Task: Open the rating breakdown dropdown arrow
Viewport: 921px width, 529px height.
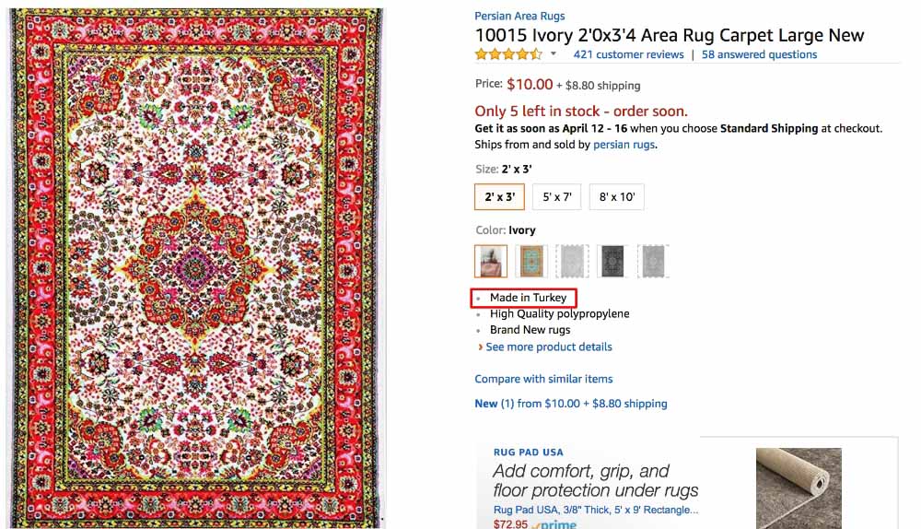Action: click(554, 54)
